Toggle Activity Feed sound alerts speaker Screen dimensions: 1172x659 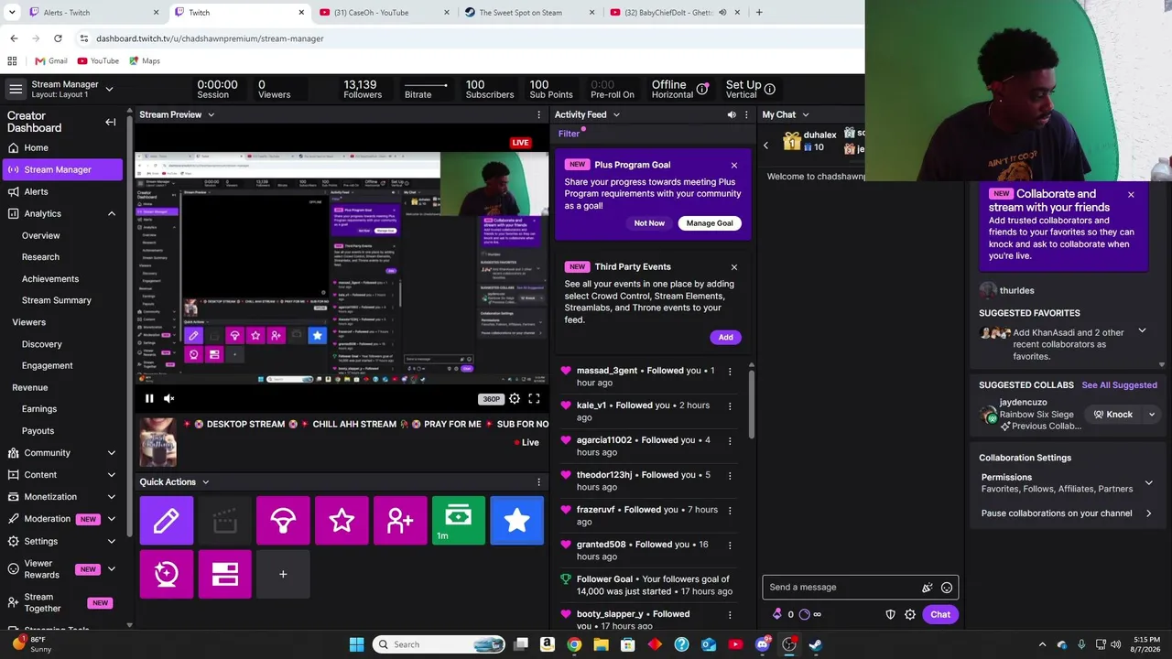point(731,114)
